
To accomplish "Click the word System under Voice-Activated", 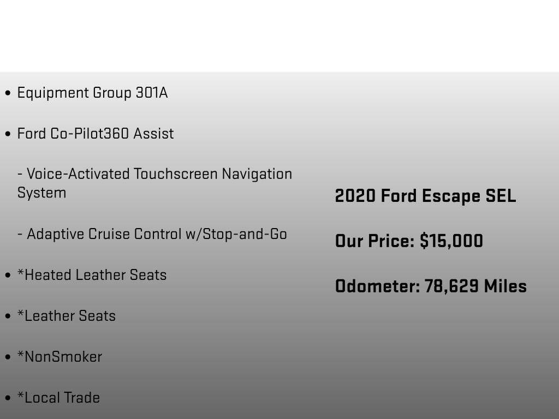I will tap(41, 193).
